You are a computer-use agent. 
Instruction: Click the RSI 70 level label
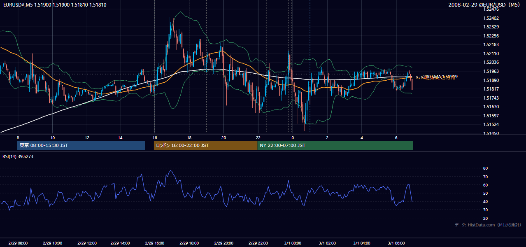click(485, 177)
